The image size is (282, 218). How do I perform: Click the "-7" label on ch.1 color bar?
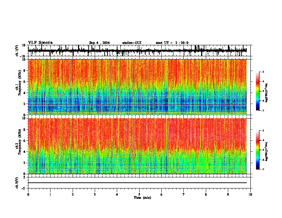pyautogui.click(x=263, y=110)
